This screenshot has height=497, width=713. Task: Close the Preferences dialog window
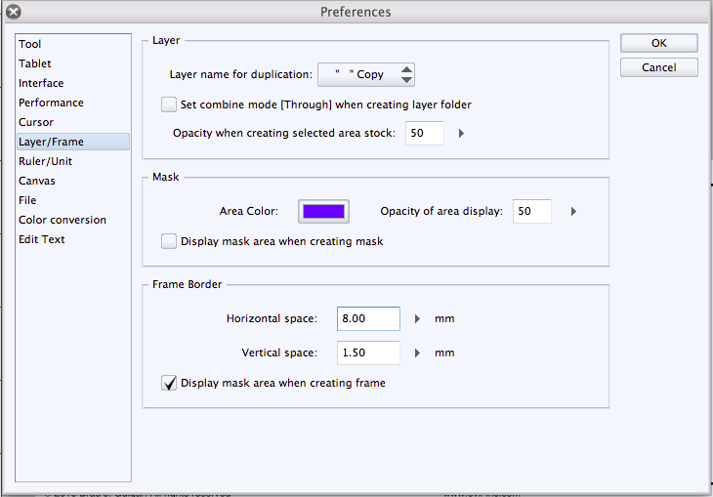pos(13,13)
